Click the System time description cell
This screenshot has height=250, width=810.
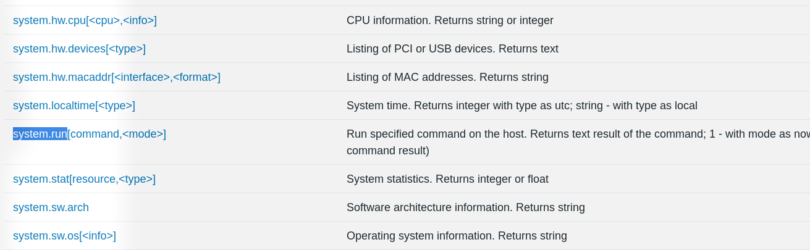click(522, 106)
